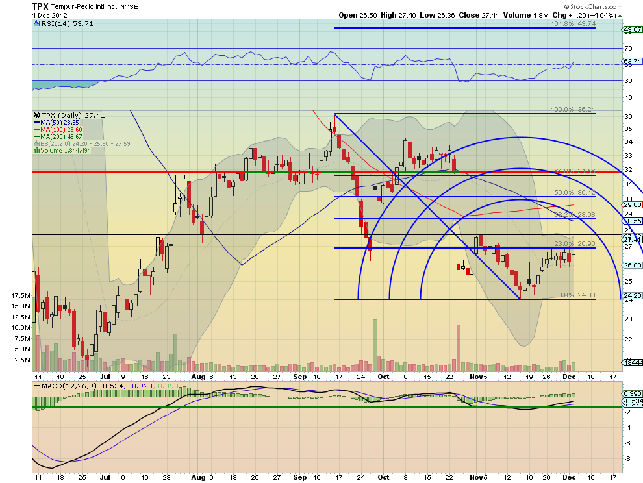This screenshot has height=483, width=643.
Task: Click the 100.0%: 36.21 Fibonacci label
Action: [x=573, y=110]
